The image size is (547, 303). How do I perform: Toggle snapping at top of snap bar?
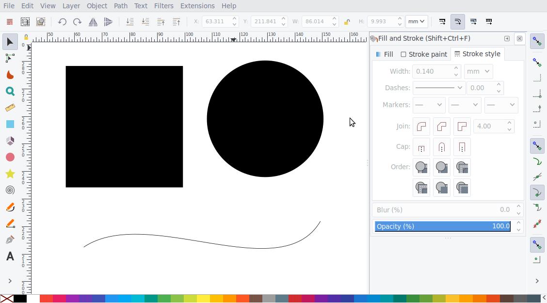click(537, 42)
